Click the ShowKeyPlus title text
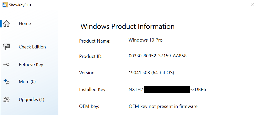The height and width of the screenshot is (115, 255). click(x=20, y=5)
